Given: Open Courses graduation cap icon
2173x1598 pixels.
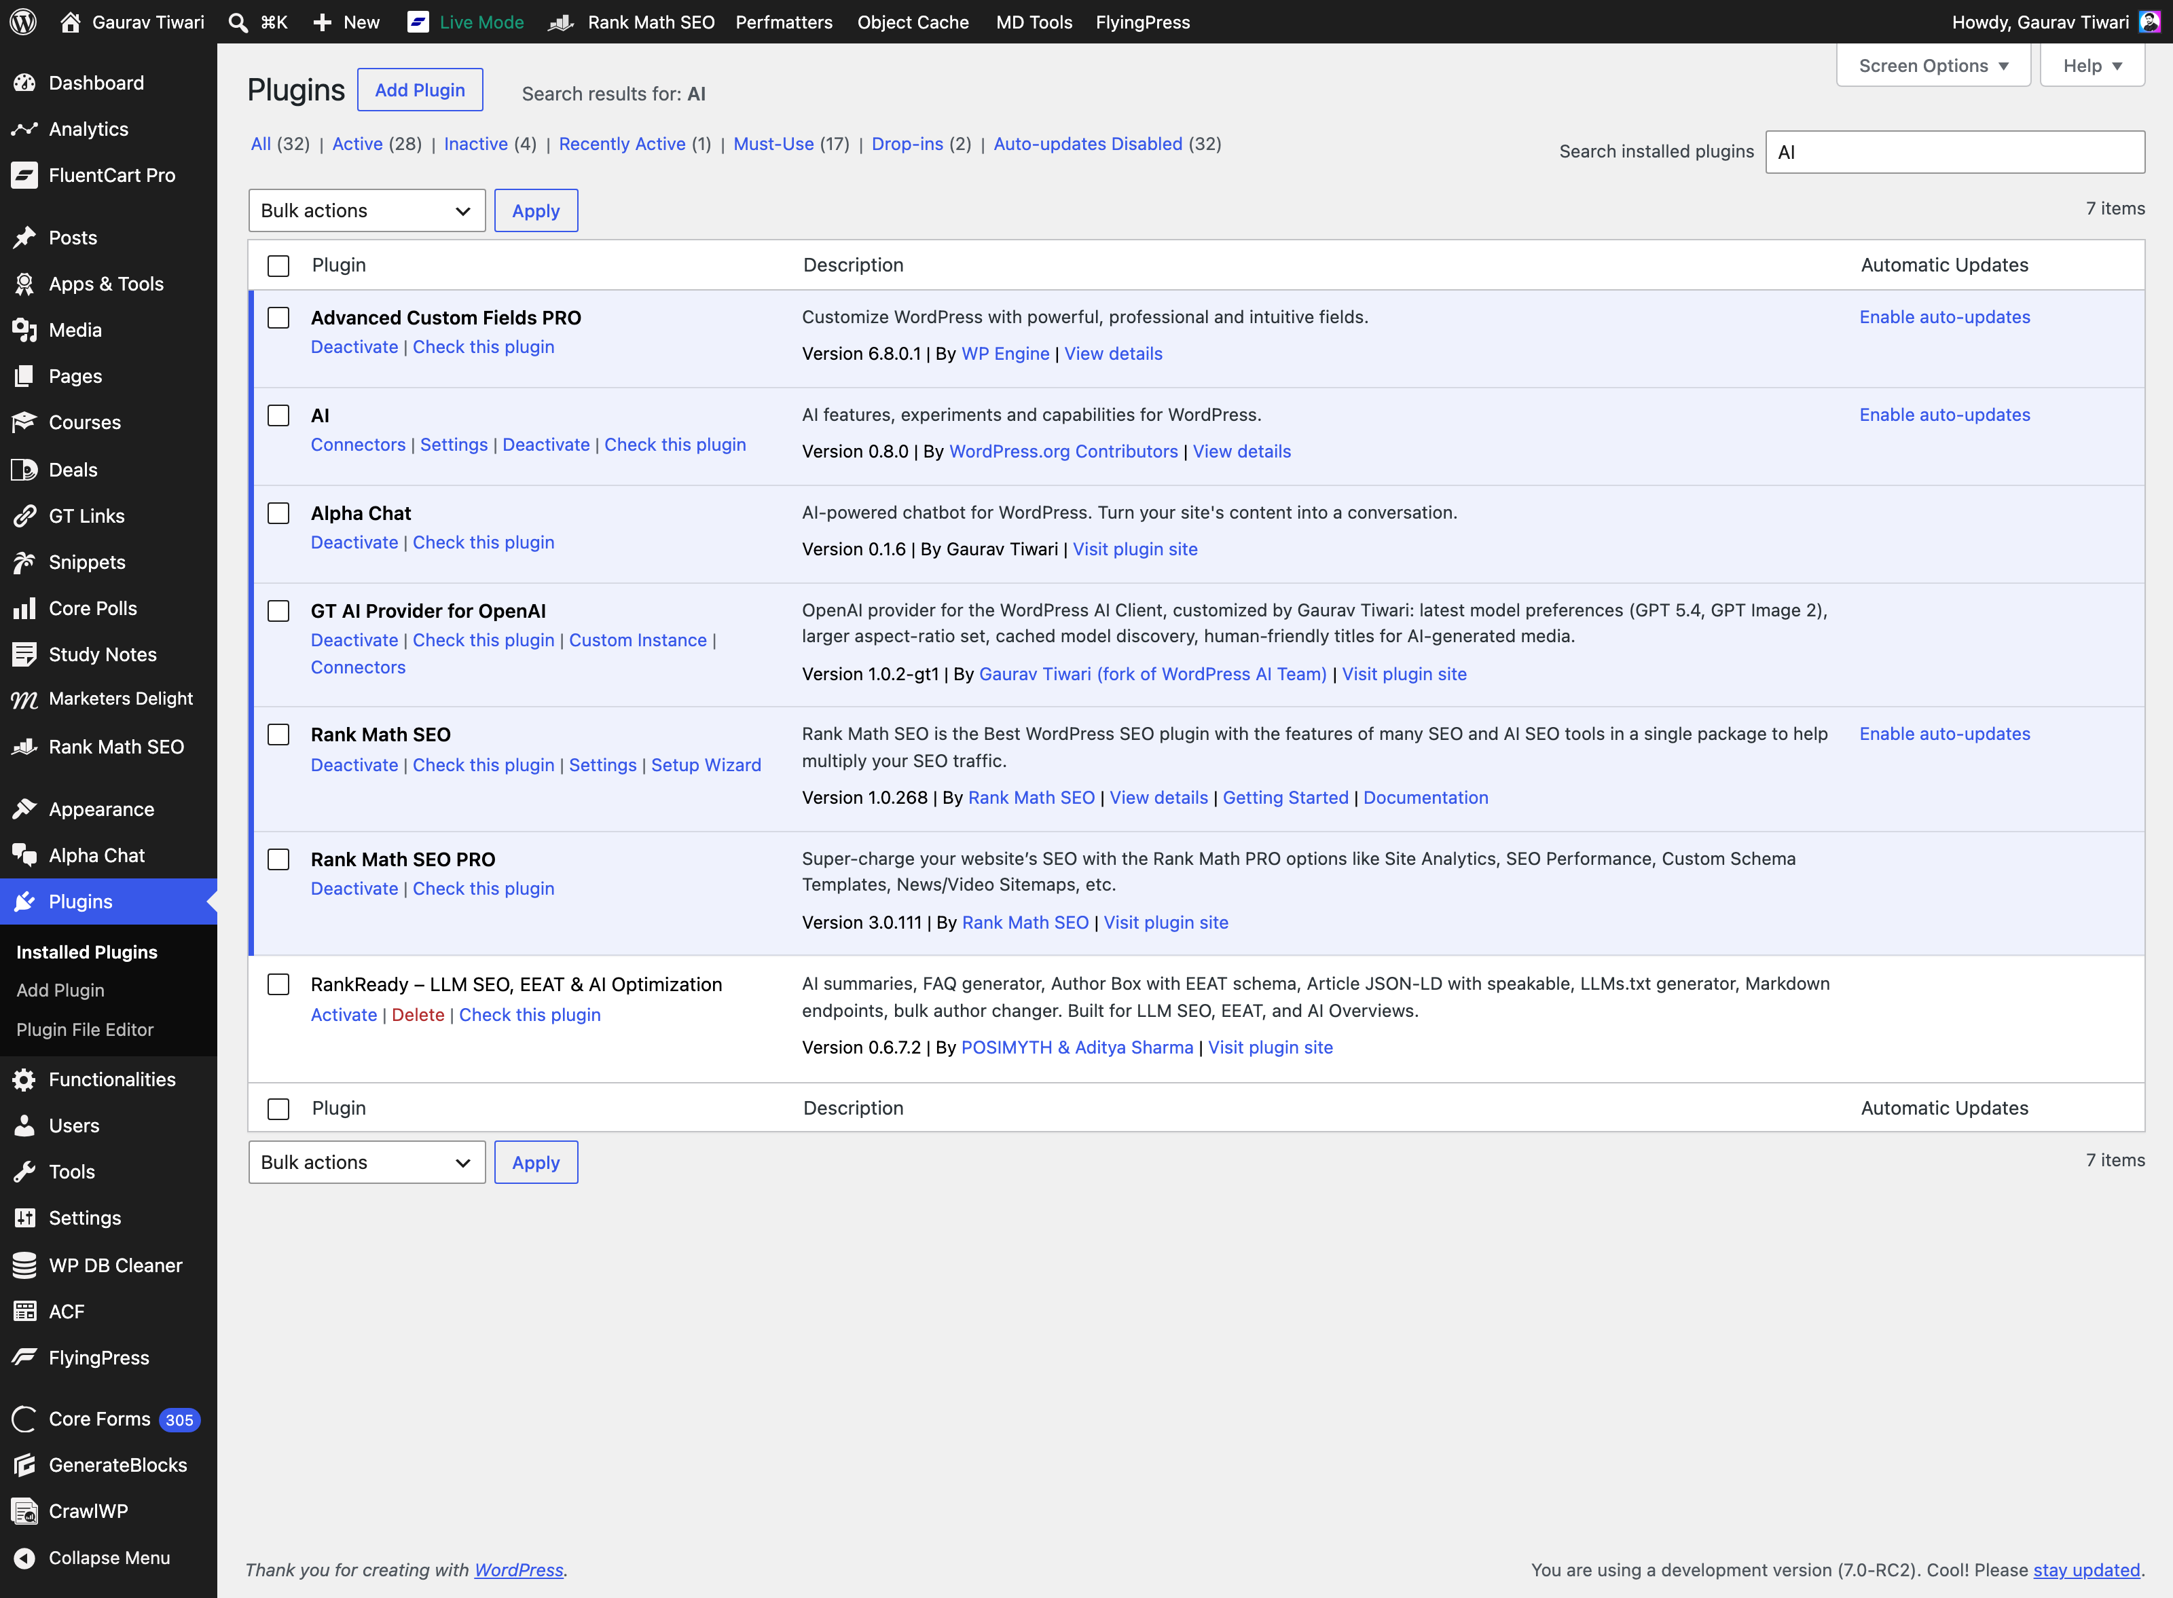Looking at the screenshot, I should 24,423.
